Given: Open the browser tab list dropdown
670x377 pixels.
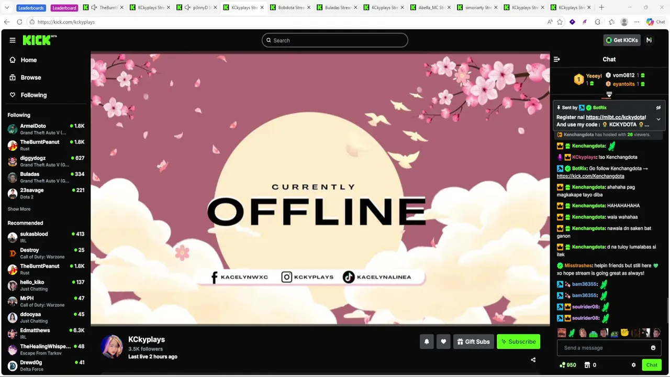Looking at the screenshot, I should pos(7,7).
